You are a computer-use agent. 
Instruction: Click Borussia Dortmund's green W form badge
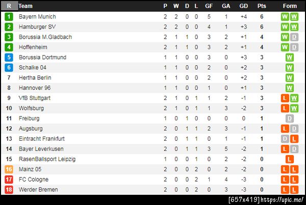click(x=290, y=58)
